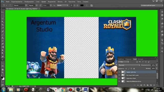
Task: Toggle text orientation icon
Action: 10,5
